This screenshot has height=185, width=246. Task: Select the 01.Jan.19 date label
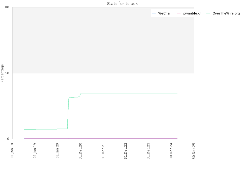(x=35, y=151)
